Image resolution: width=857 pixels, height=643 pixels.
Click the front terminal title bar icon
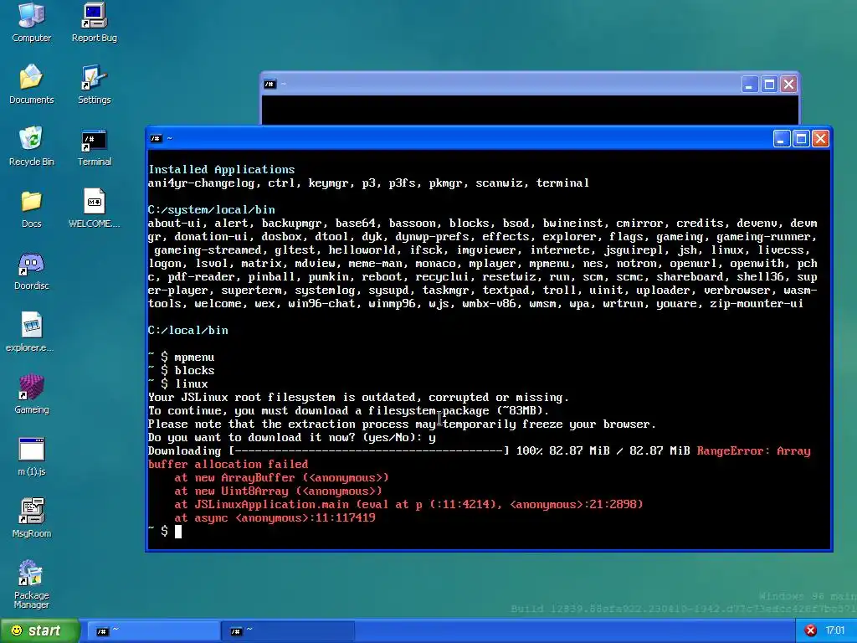(157, 139)
